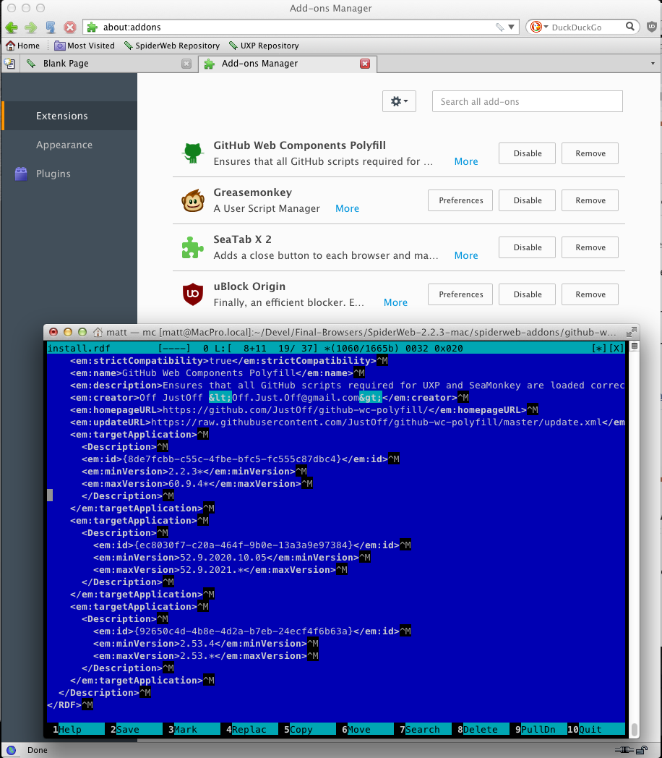This screenshot has height=758, width=662.
Task: Disable the uBlock Origin extension
Action: (528, 294)
